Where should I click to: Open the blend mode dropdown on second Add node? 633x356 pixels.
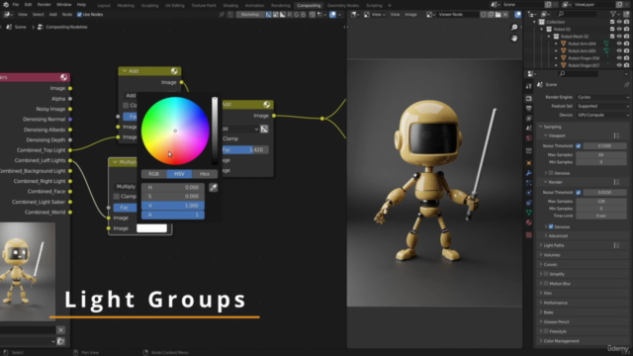240,129
